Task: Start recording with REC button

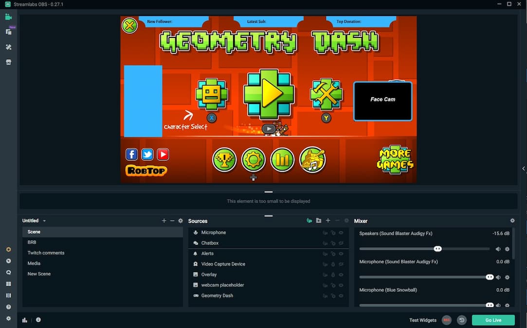Action: click(447, 320)
